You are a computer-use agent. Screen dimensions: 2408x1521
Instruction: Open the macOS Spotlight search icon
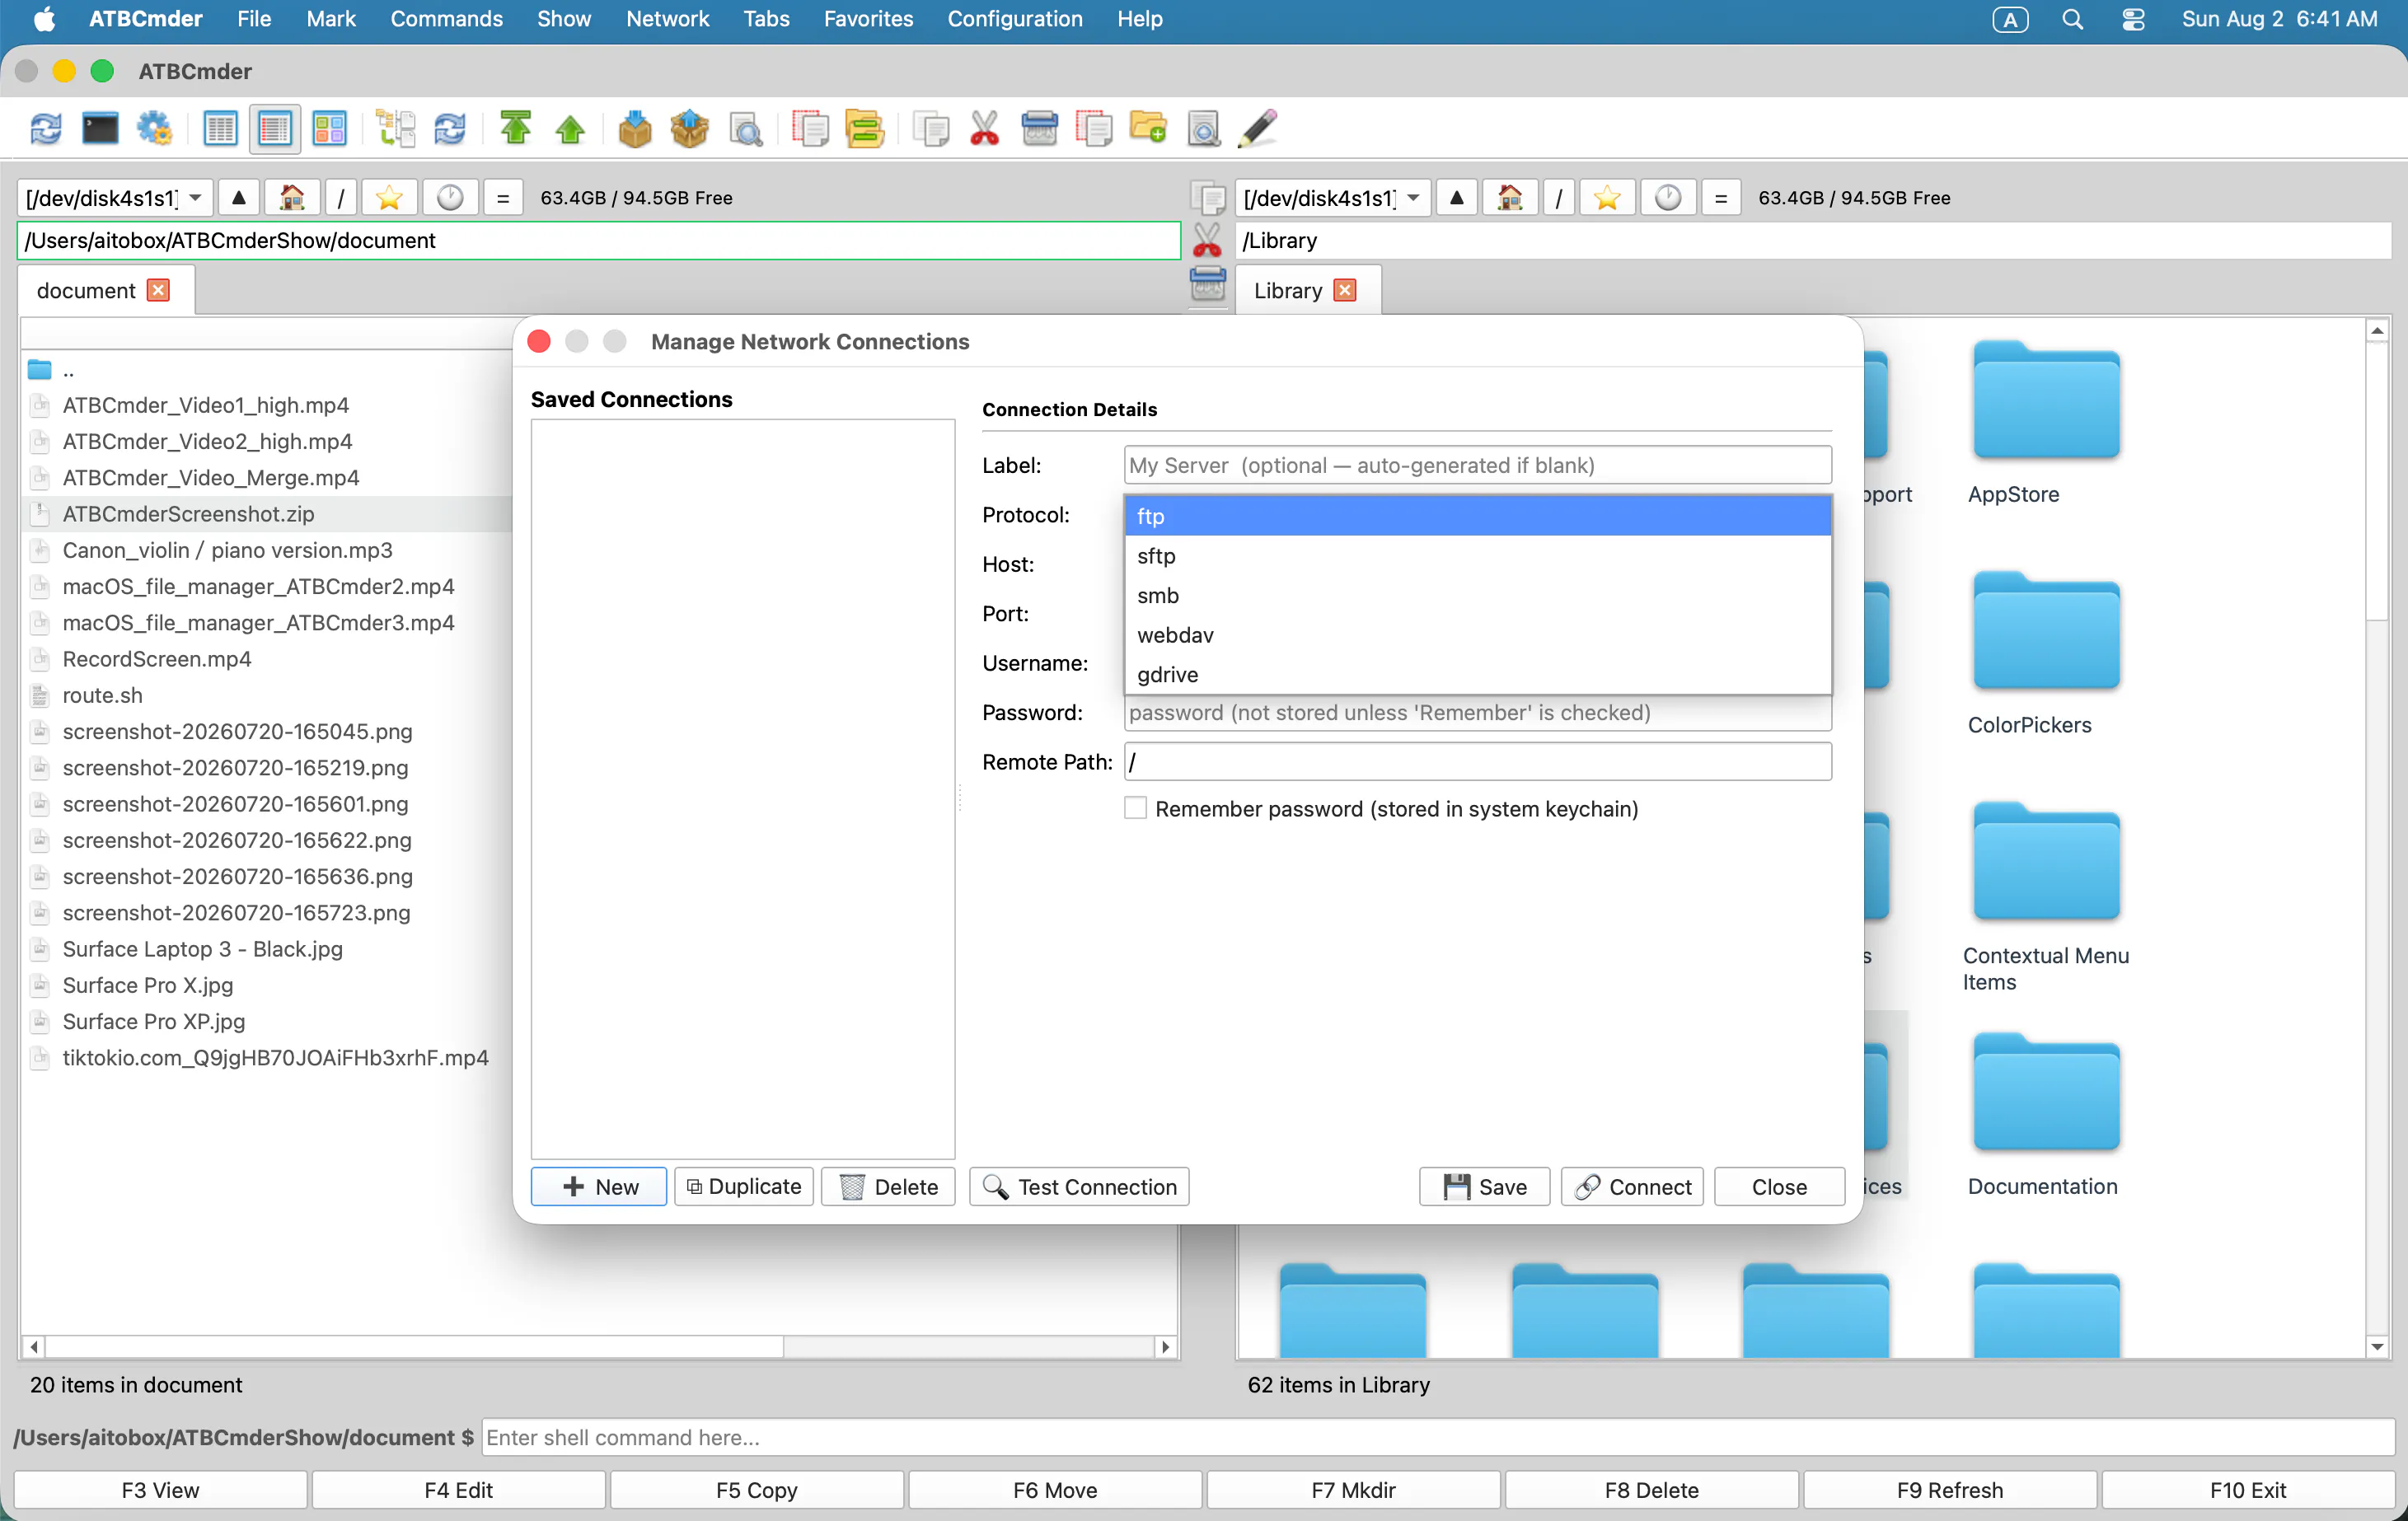point(2072,19)
